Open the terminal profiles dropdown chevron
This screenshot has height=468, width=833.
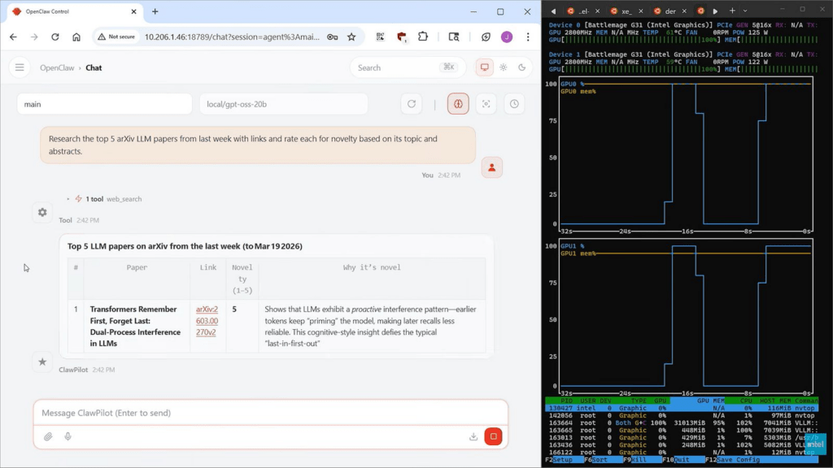click(x=745, y=11)
